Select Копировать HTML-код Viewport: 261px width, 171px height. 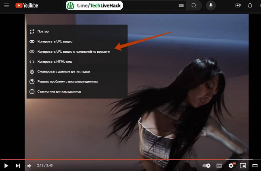point(77,62)
